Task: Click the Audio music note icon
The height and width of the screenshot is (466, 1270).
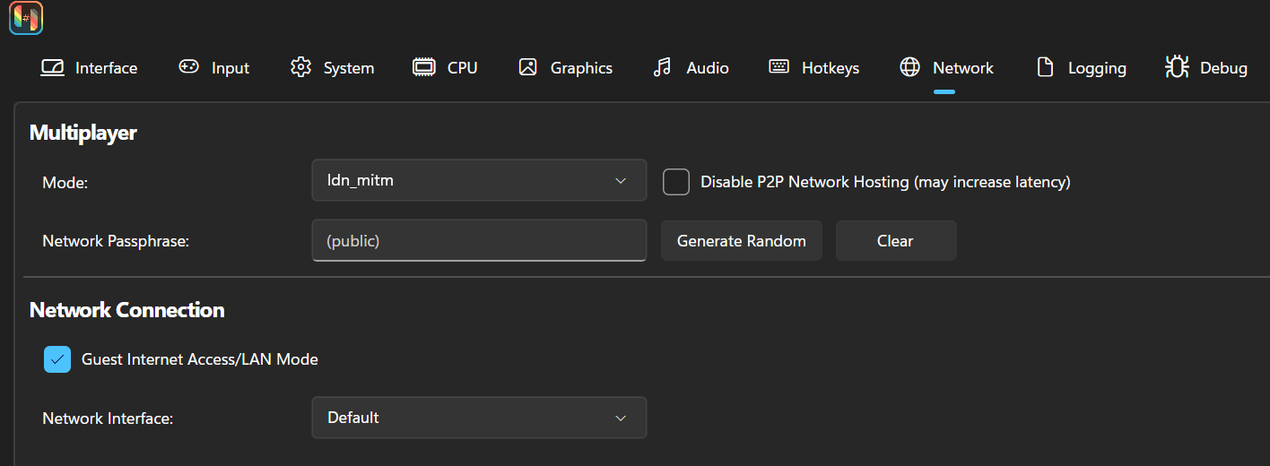Action: pyautogui.click(x=662, y=67)
